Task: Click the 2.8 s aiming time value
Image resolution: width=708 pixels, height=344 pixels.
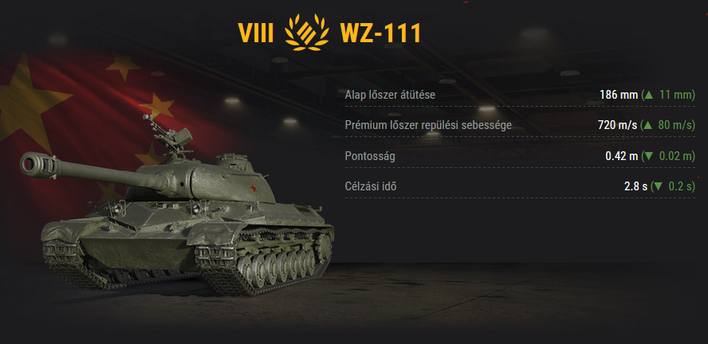Action: pos(635,186)
